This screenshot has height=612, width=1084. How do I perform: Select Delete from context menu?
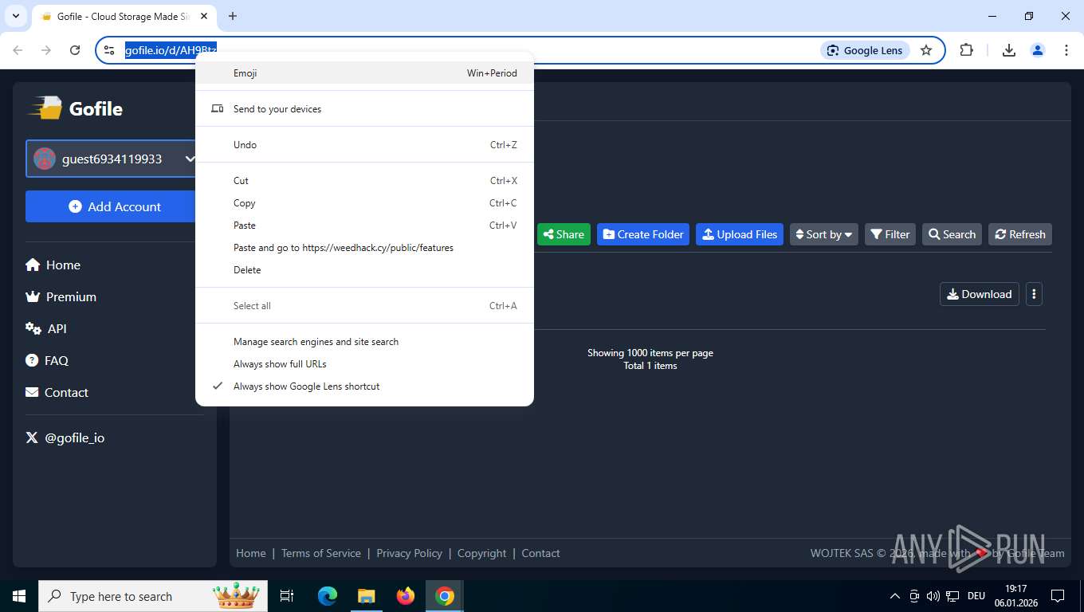tap(364, 269)
